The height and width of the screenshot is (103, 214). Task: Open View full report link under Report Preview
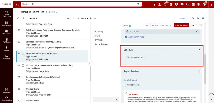tap(130, 80)
